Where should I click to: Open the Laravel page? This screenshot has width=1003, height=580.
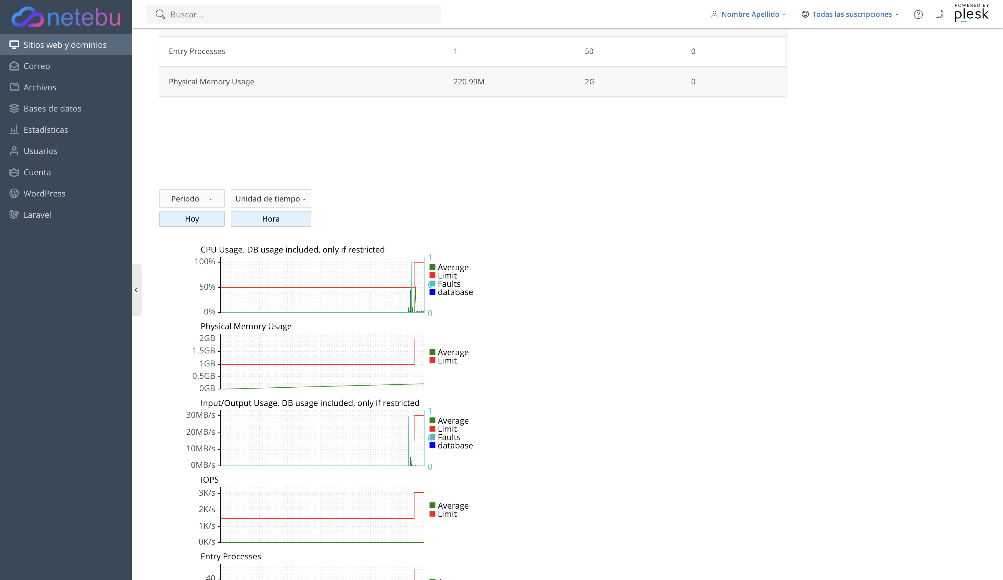66,214
